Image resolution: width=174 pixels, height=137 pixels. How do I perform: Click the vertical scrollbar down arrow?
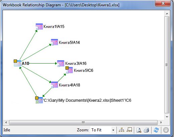pyautogui.click(x=167, y=117)
